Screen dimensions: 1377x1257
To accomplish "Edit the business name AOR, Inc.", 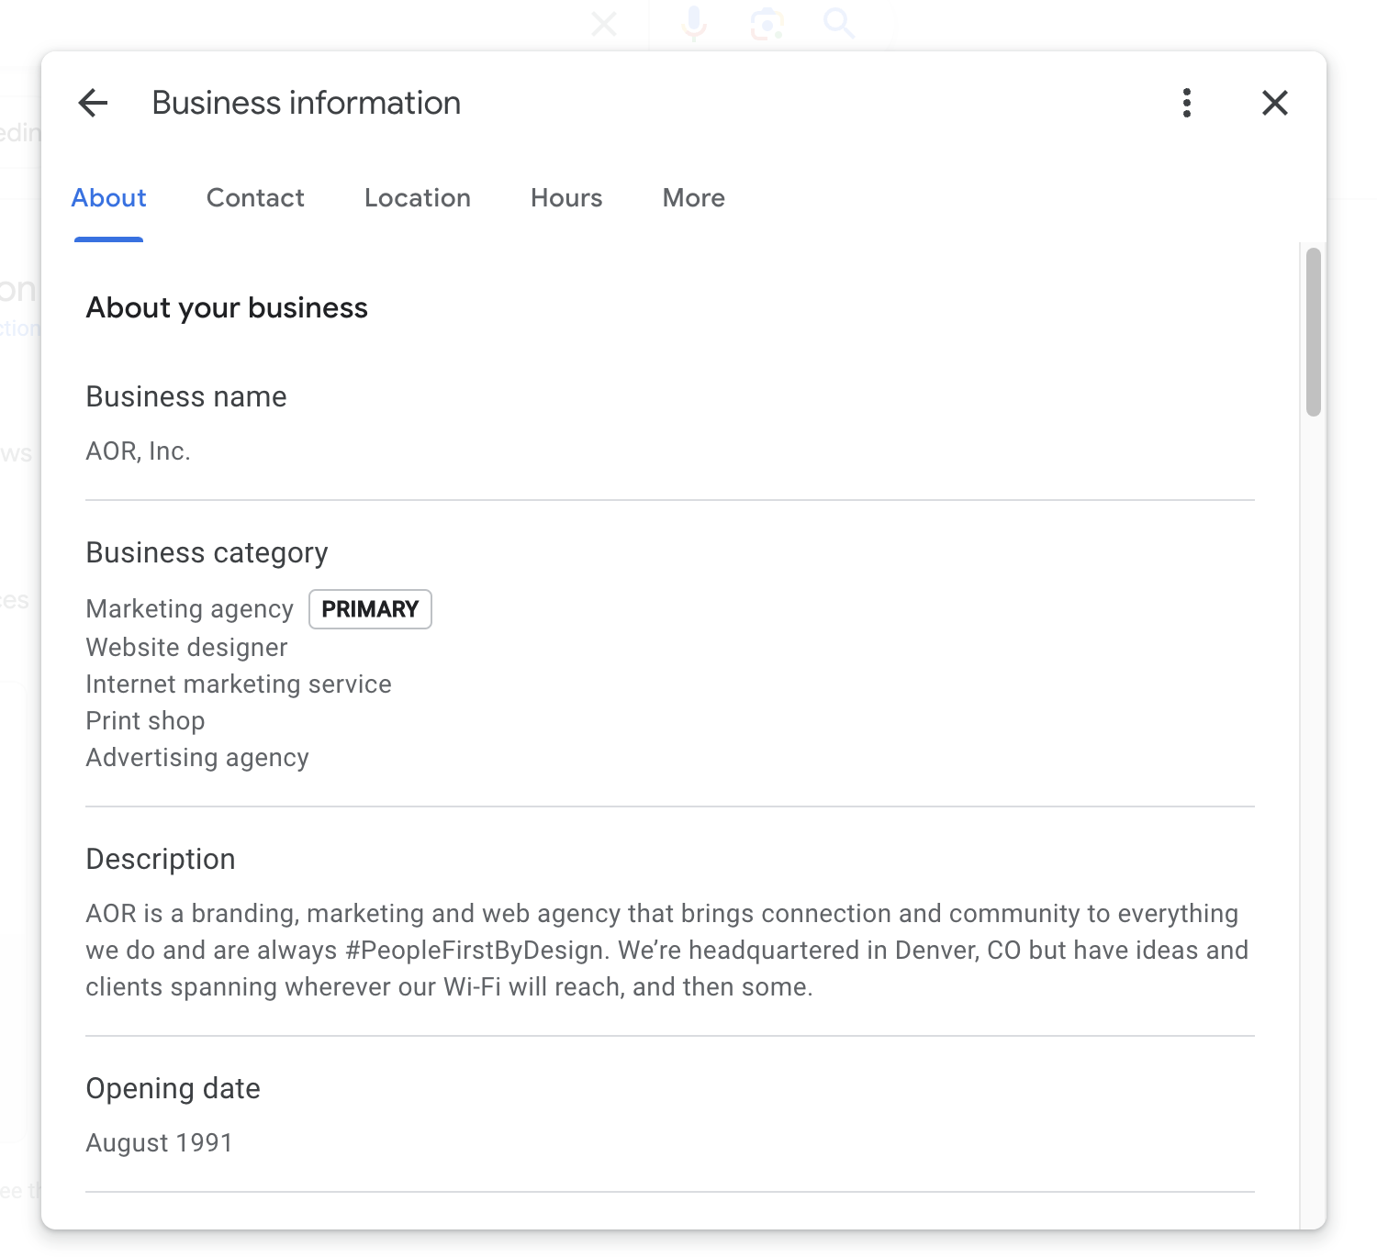I will pos(138,451).
